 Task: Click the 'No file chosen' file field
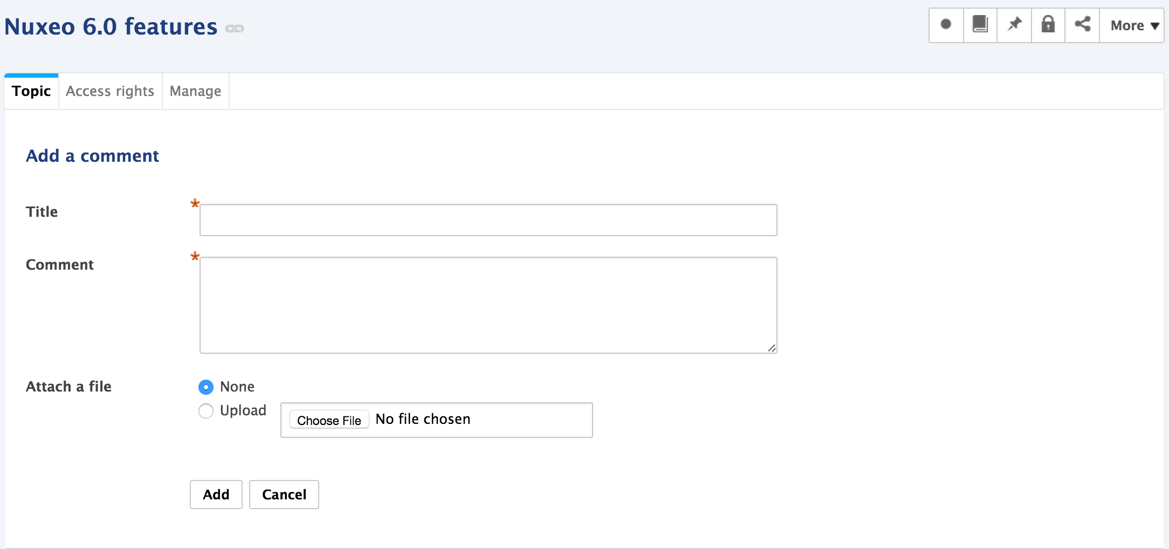pyautogui.click(x=437, y=420)
